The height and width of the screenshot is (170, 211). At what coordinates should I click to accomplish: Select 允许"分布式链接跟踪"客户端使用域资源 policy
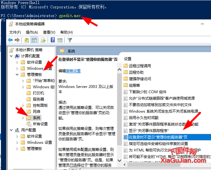pos(162,98)
